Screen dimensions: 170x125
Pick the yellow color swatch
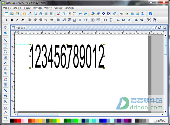[58, 121]
